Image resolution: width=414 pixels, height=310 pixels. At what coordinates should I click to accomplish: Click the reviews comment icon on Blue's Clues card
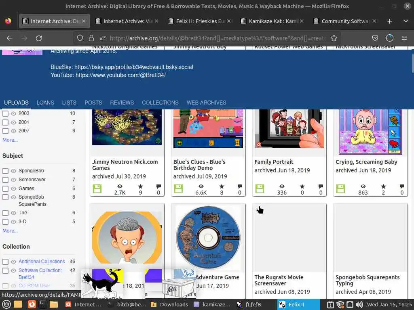coord(240,186)
